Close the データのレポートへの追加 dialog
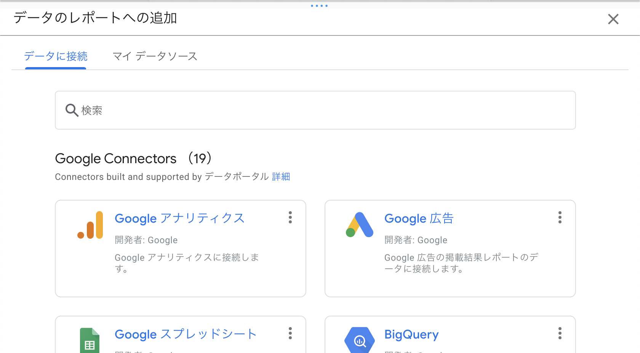Viewport: 640px width, 353px height. [x=613, y=19]
